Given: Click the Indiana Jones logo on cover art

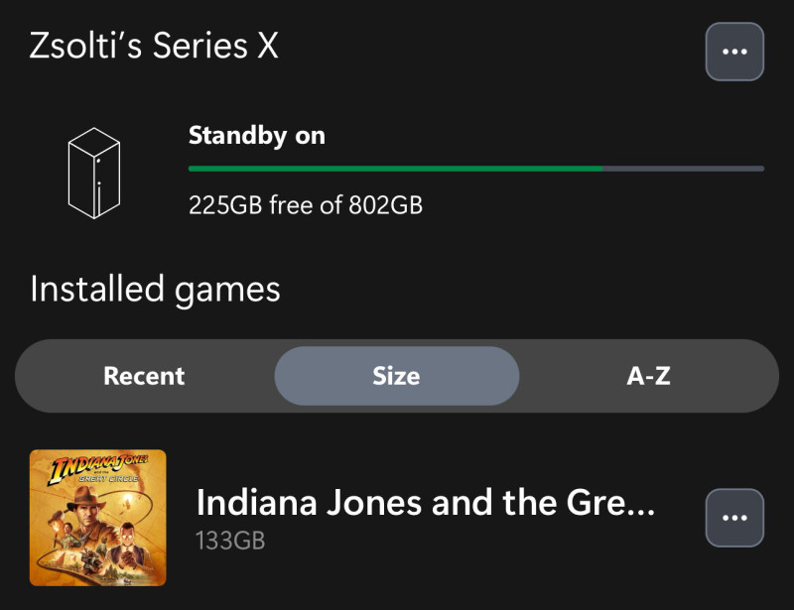Looking at the screenshot, I should point(96,467).
